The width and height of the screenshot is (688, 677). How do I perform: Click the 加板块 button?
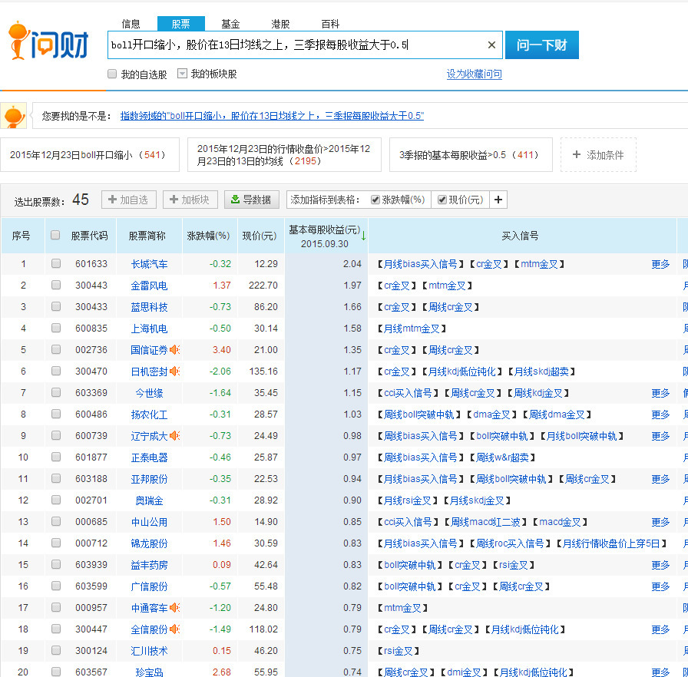(190, 200)
